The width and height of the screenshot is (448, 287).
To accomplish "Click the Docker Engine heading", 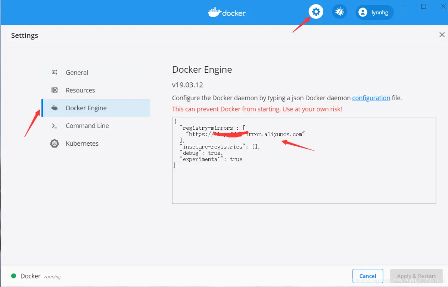I will pyautogui.click(x=202, y=70).
